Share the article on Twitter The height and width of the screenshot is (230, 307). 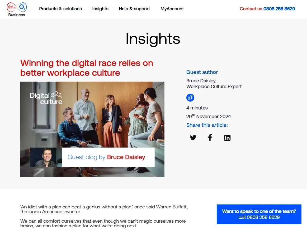tap(193, 138)
